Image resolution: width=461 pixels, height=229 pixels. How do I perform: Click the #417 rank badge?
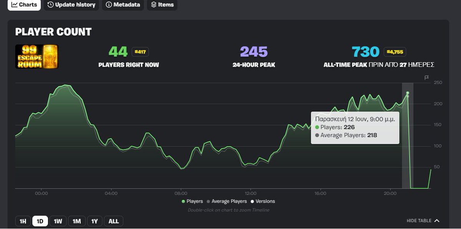coord(140,52)
